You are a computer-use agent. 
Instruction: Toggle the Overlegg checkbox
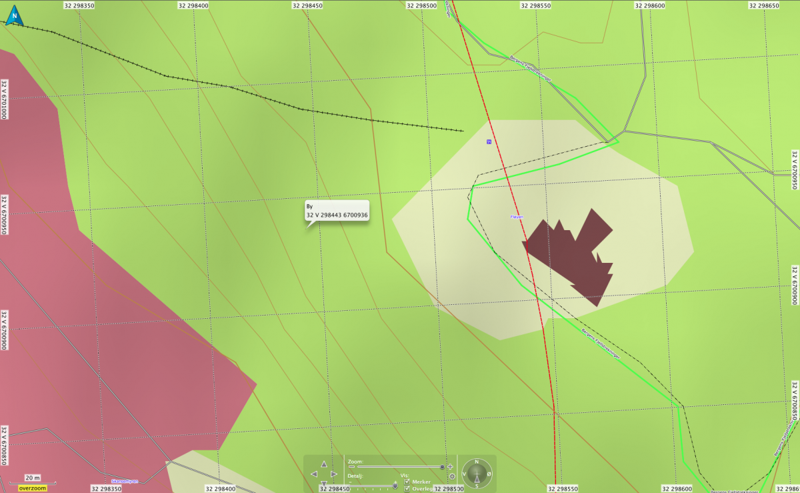tap(407, 488)
